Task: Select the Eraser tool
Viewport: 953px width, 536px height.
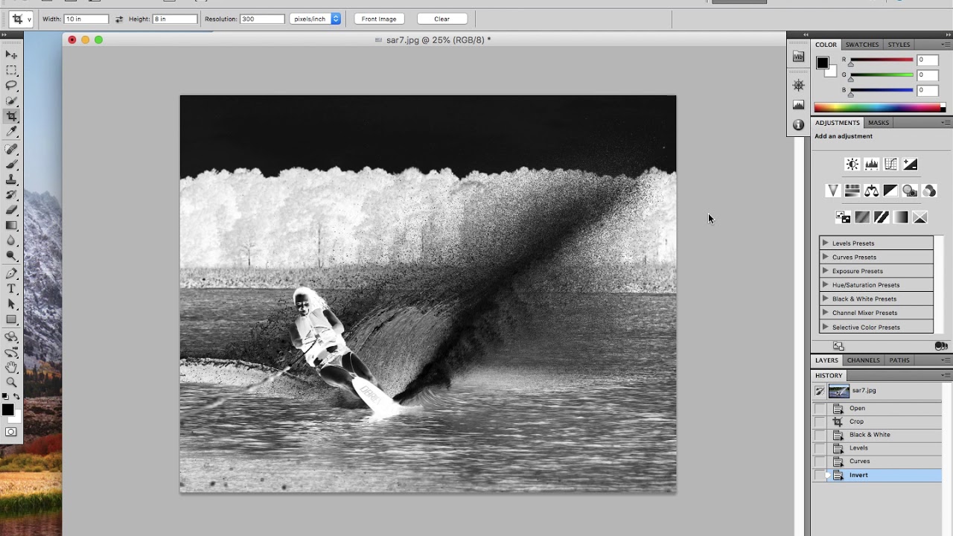Action: [x=11, y=211]
